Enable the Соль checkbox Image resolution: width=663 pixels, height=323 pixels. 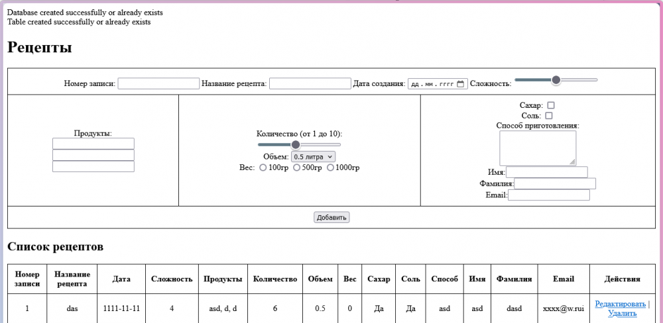point(548,116)
